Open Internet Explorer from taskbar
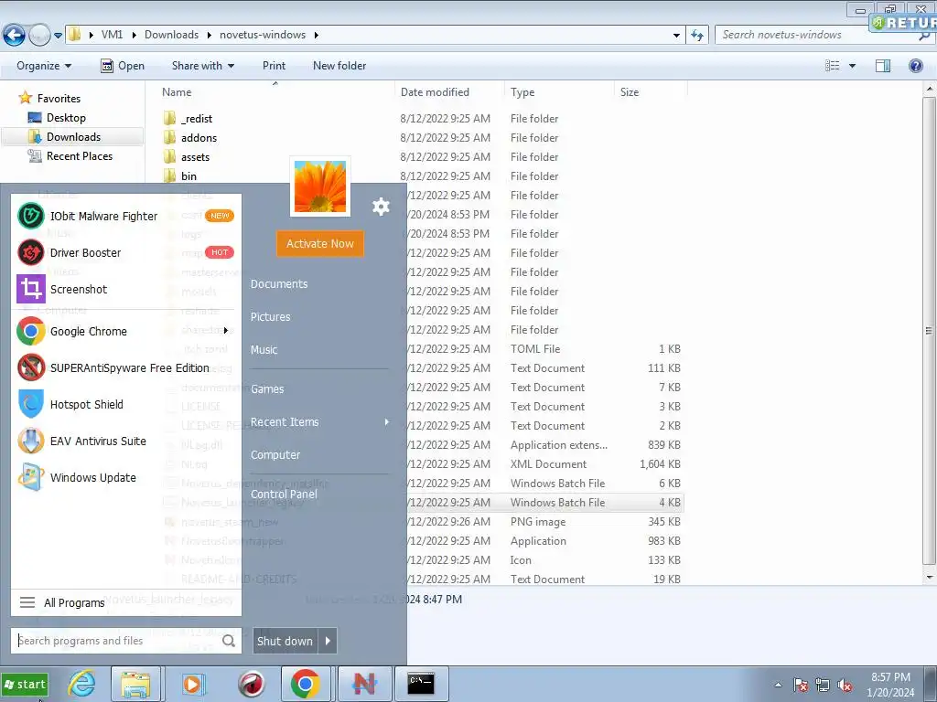 click(x=81, y=684)
